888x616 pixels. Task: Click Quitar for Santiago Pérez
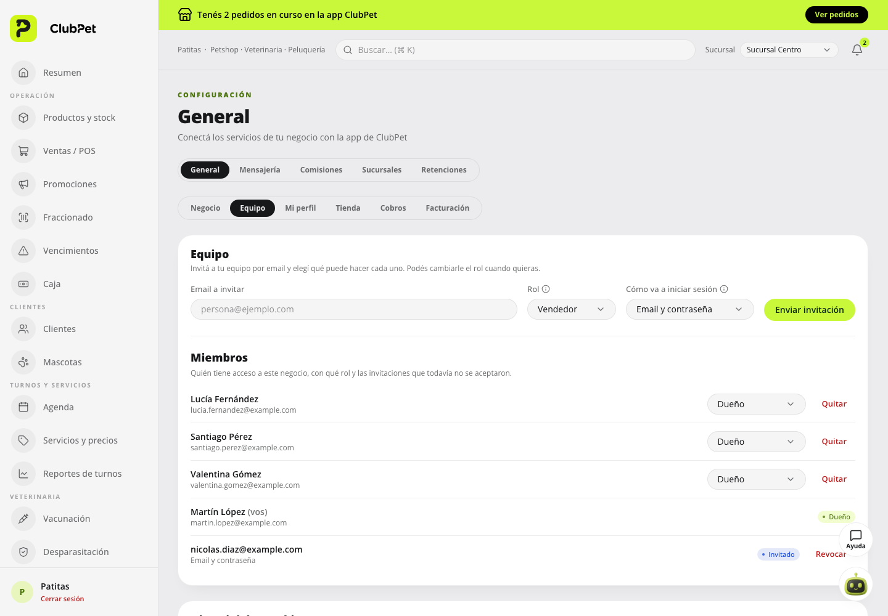pyautogui.click(x=834, y=442)
